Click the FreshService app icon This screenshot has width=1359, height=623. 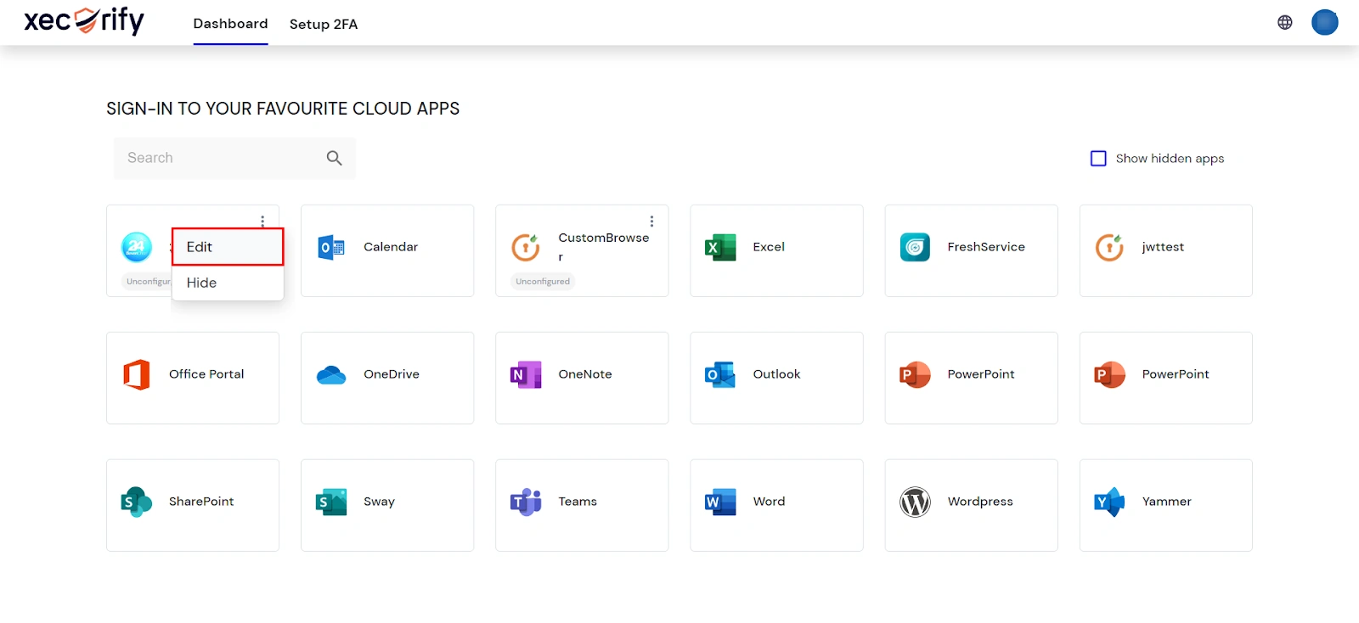(915, 247)
